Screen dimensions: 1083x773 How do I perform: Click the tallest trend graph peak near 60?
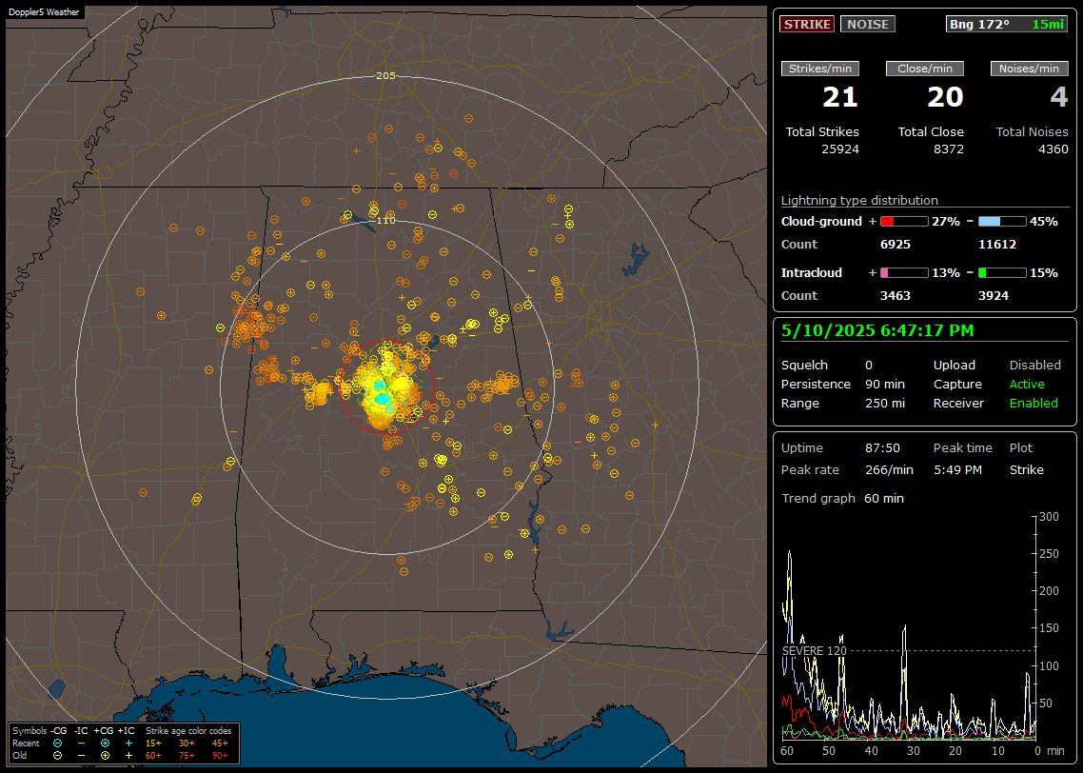(790, 554)
